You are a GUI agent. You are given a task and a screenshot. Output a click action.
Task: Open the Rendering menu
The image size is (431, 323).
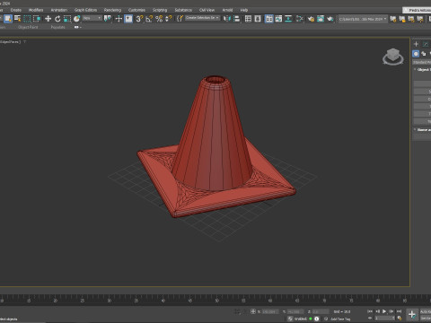point(112,10)
